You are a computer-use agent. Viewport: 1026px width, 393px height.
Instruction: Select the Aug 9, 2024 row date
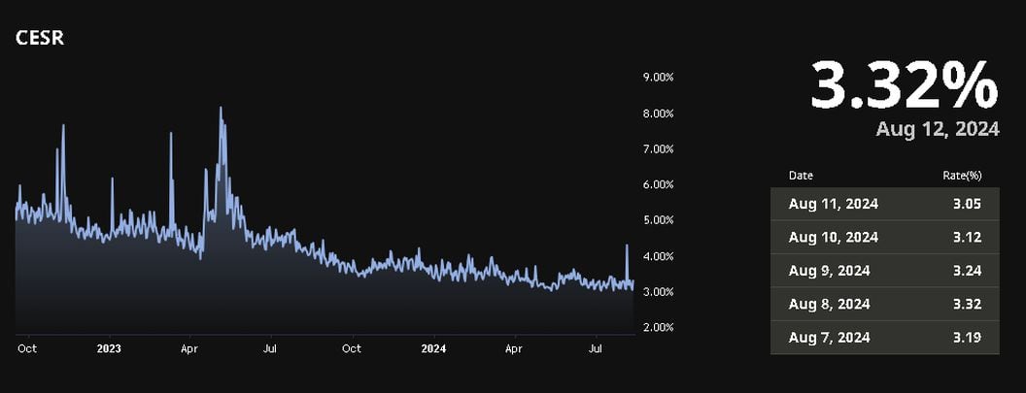(829, 271)
